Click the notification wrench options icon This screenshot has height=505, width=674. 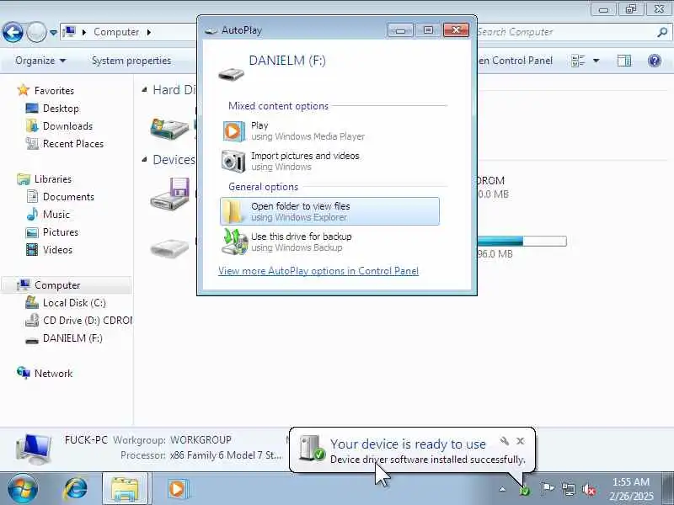(505, 441)
